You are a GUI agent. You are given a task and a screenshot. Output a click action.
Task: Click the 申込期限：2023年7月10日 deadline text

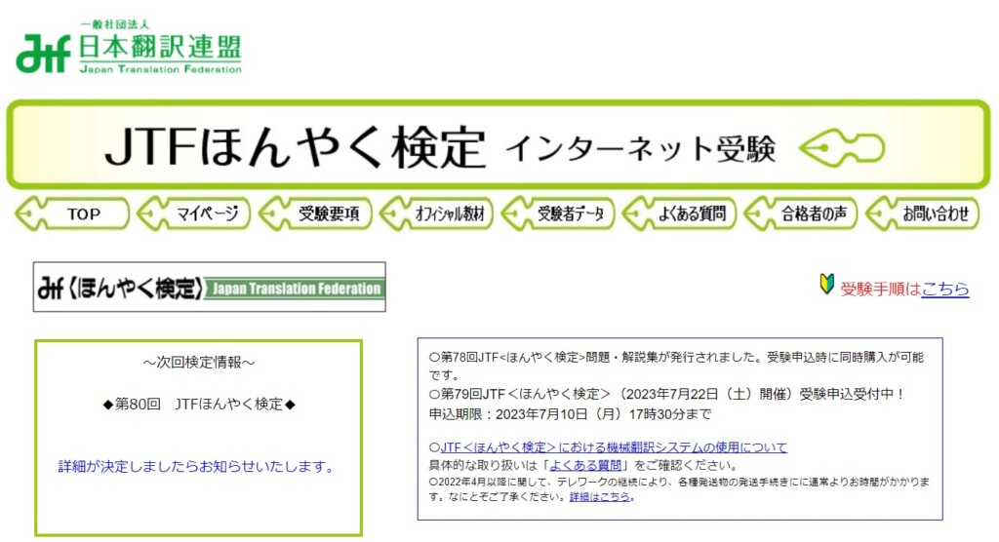tap(570, 414)
